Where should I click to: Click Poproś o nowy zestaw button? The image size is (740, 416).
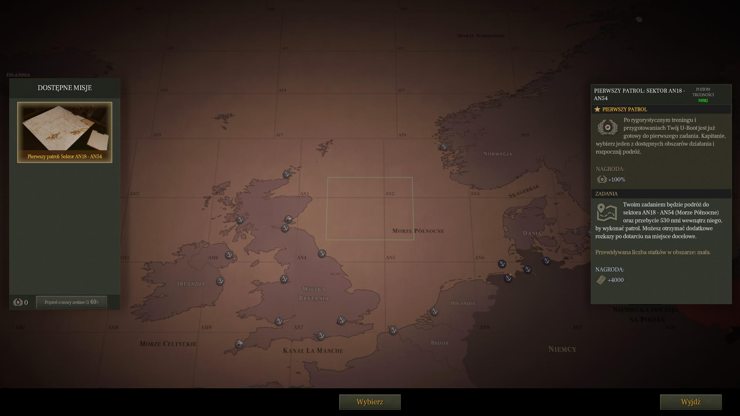coord(71,302)
